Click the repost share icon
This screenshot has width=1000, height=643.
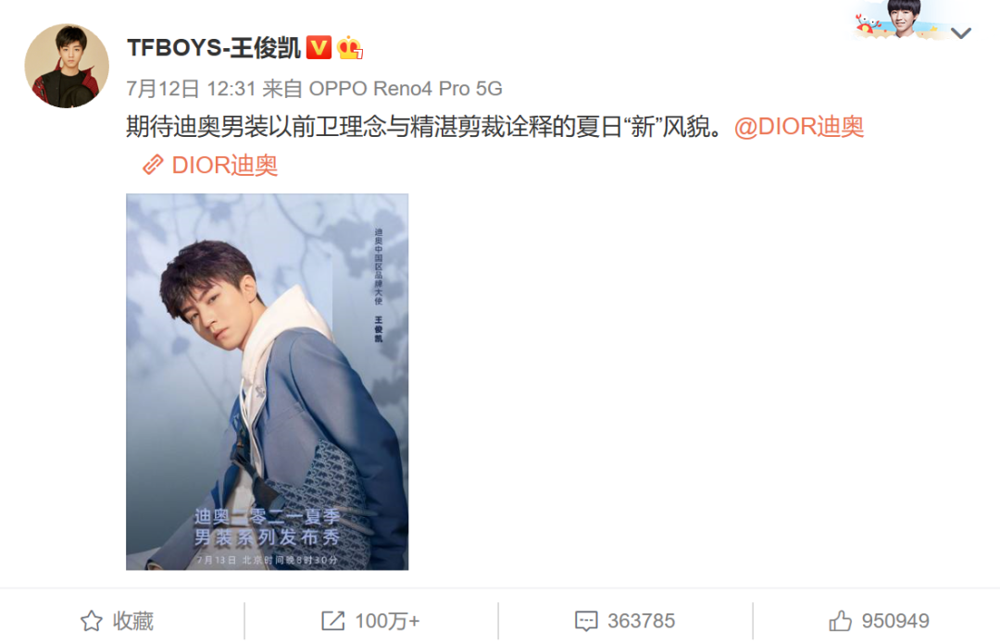(333, 621)
